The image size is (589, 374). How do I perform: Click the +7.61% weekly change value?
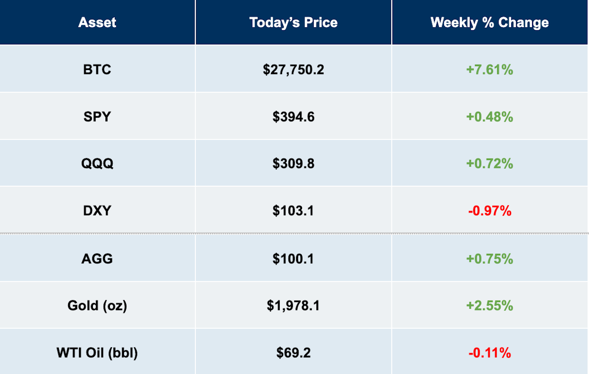click(x=490, y=70)
